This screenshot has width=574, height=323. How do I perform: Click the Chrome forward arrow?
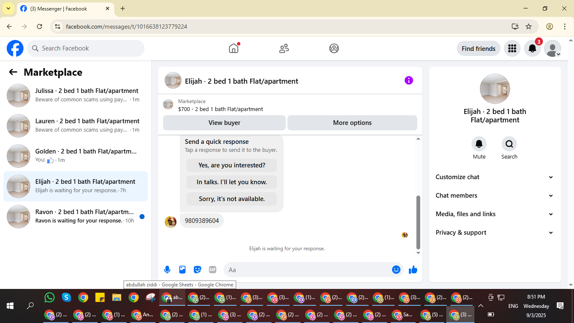tap(24, 26)
